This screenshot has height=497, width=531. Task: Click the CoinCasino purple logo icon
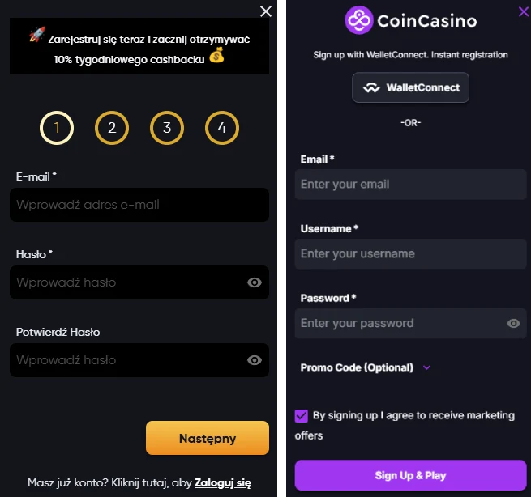pyautogui.click(x=358, y=20)
